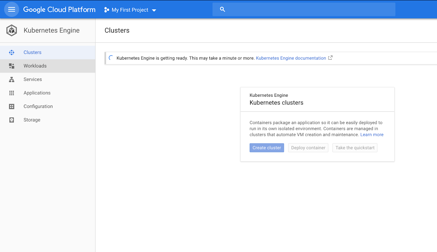Open Workloads in the sidebar
This screenshot has width=437, height=252.
(48, 66)
